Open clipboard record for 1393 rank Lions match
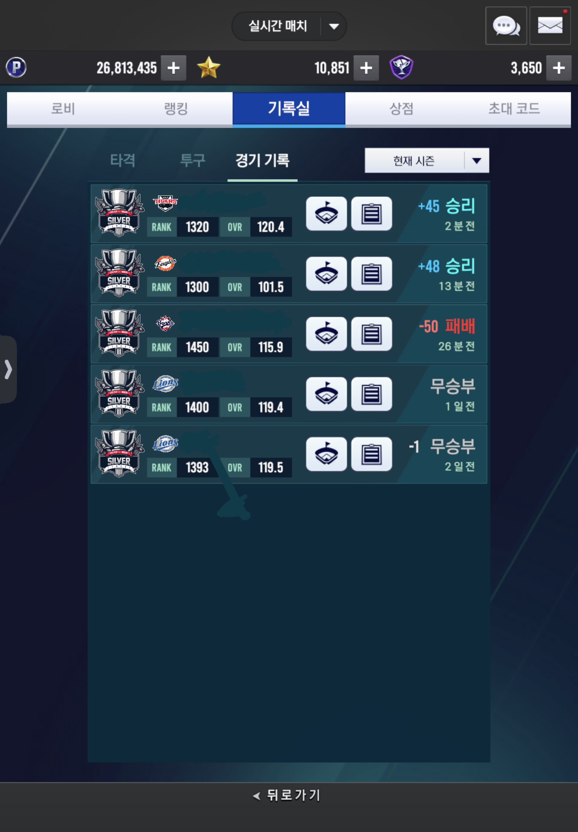 [x=371, y=454]
